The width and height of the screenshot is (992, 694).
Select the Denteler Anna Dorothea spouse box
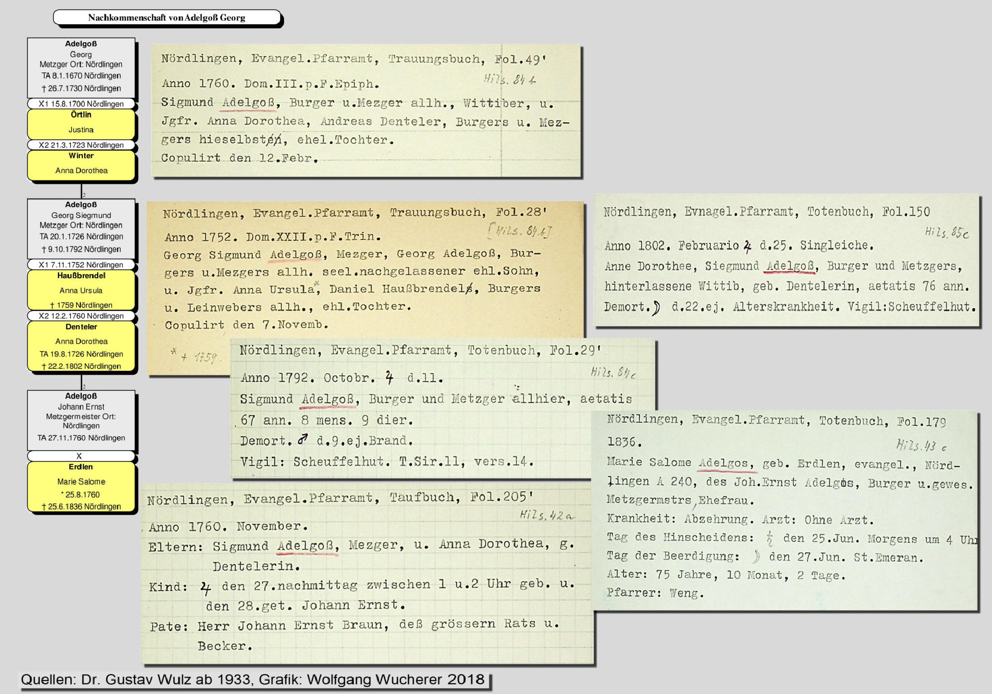pos(81,346)
